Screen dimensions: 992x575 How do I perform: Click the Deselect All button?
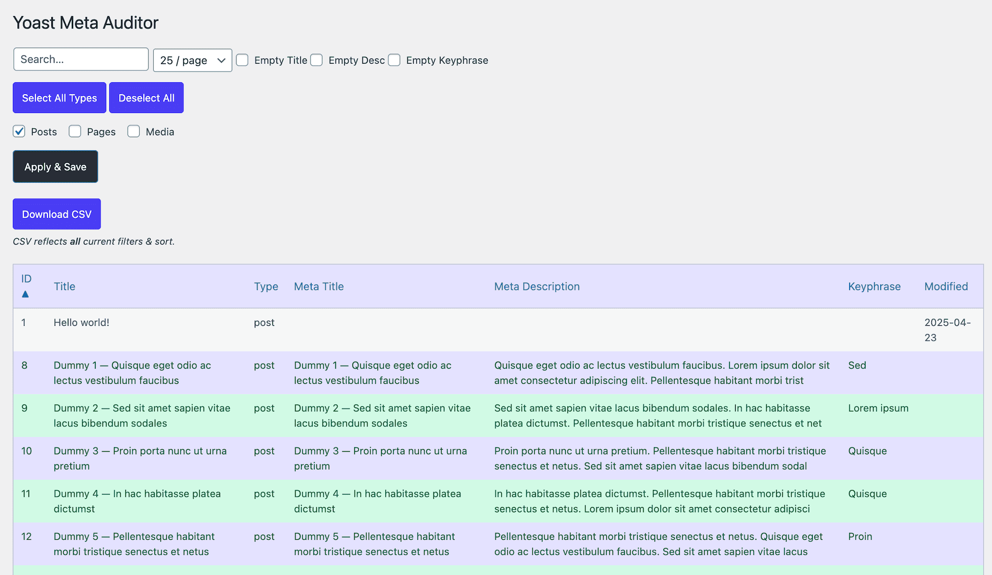coord(147,98)
